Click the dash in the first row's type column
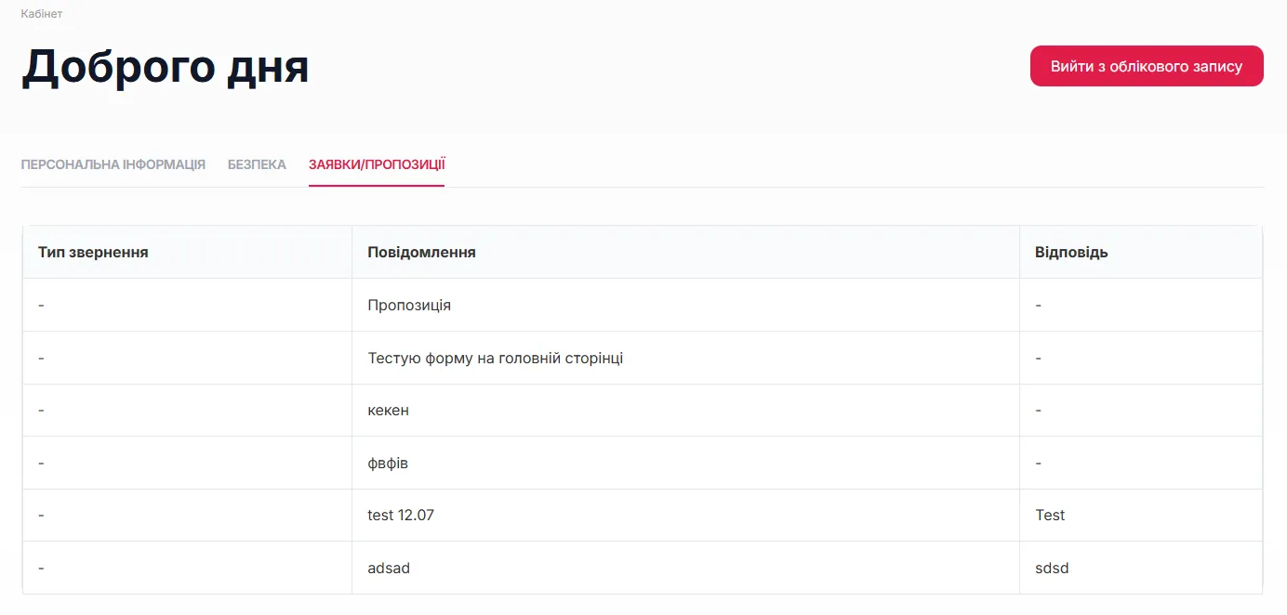Viewport: 1287px width, 615px height. point(41,305)
